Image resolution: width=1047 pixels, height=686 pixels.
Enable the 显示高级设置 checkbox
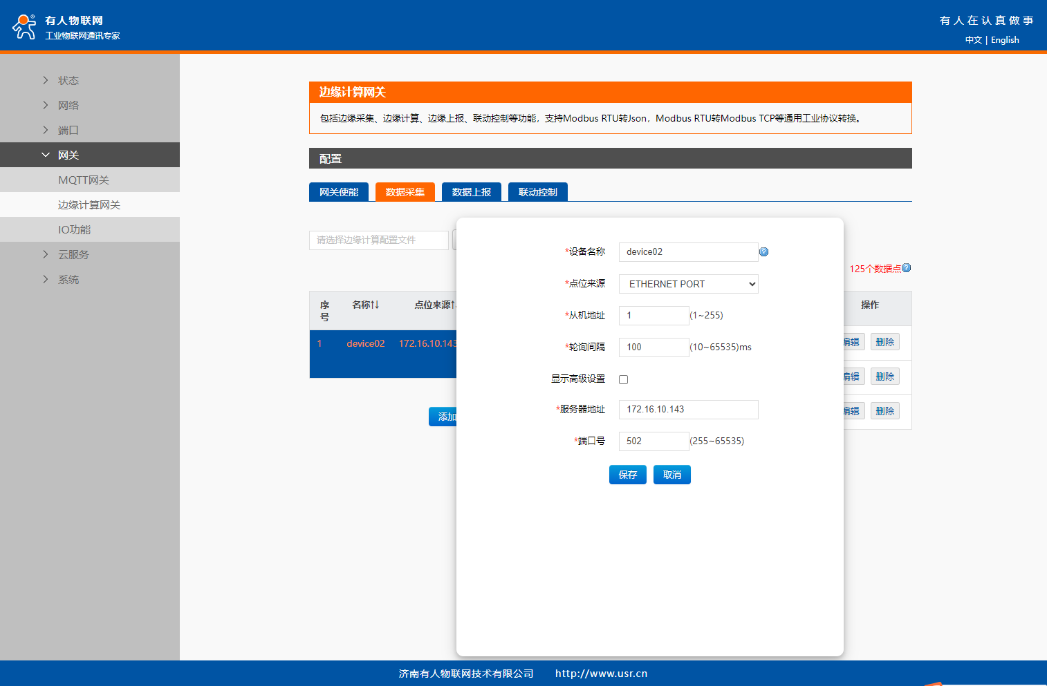[623, 379]
